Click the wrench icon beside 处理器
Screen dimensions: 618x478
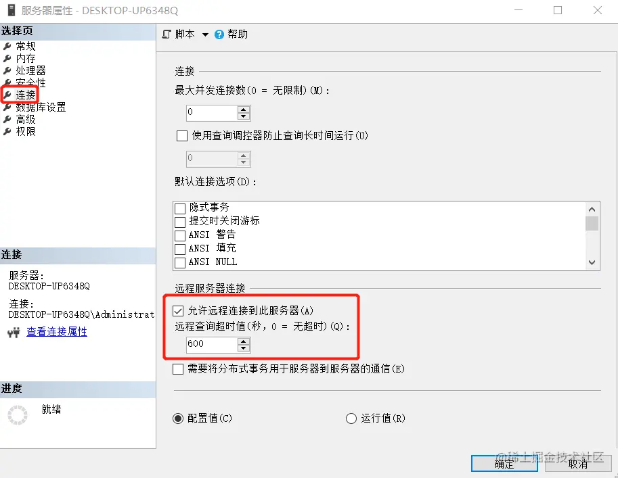tap(7, 71)
